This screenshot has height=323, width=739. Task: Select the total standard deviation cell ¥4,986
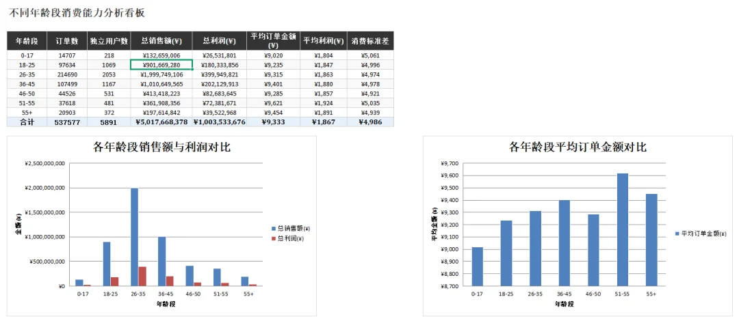[x=370, y=122]
